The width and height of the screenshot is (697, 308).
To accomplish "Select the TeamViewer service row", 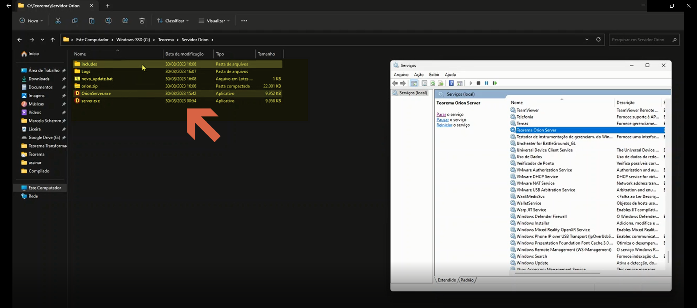I will (587, 110).
